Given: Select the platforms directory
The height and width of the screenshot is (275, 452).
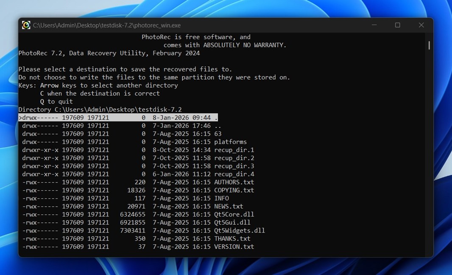Looking at the screenshot, I should tap(230, 142).
